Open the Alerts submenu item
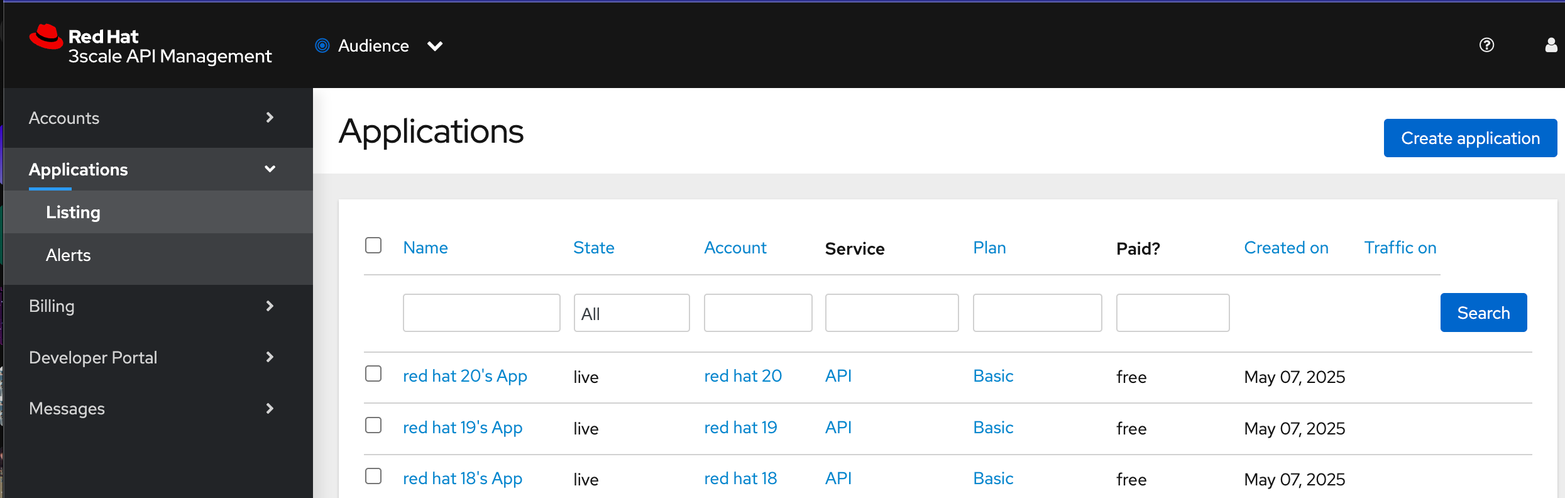Viewport: 1565px width, 498px height. coord(69,255)
